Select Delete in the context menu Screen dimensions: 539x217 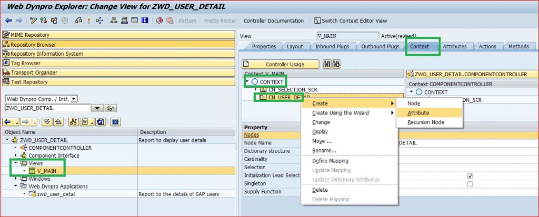coord(349,190)
